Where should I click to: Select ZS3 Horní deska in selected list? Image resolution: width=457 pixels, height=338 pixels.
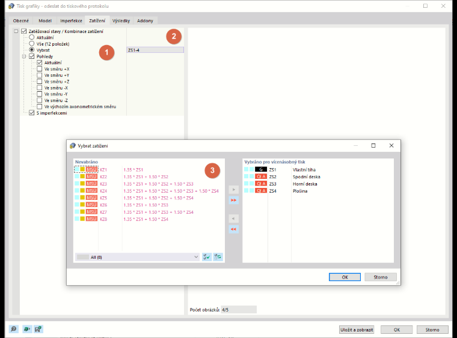(x=318, y=184)
